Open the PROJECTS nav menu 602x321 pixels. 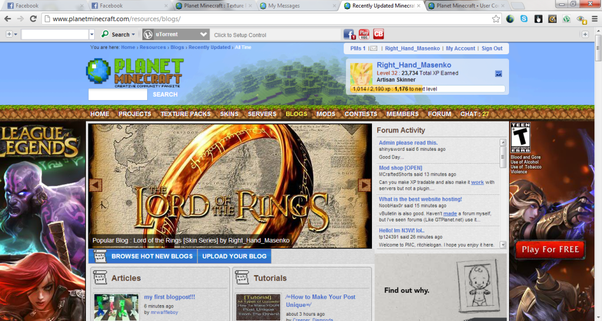(x=135, y=114)
